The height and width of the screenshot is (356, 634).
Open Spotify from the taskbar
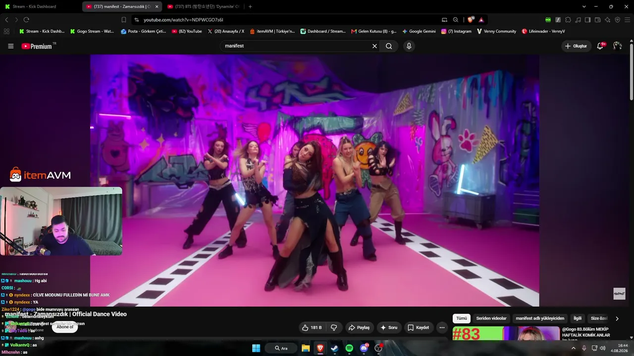349,348
